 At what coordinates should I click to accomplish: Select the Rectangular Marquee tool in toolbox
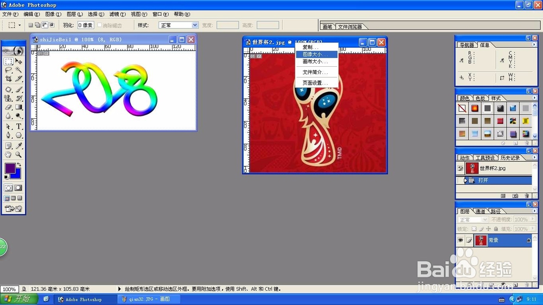pyautogui.click(x=9, y=62)
